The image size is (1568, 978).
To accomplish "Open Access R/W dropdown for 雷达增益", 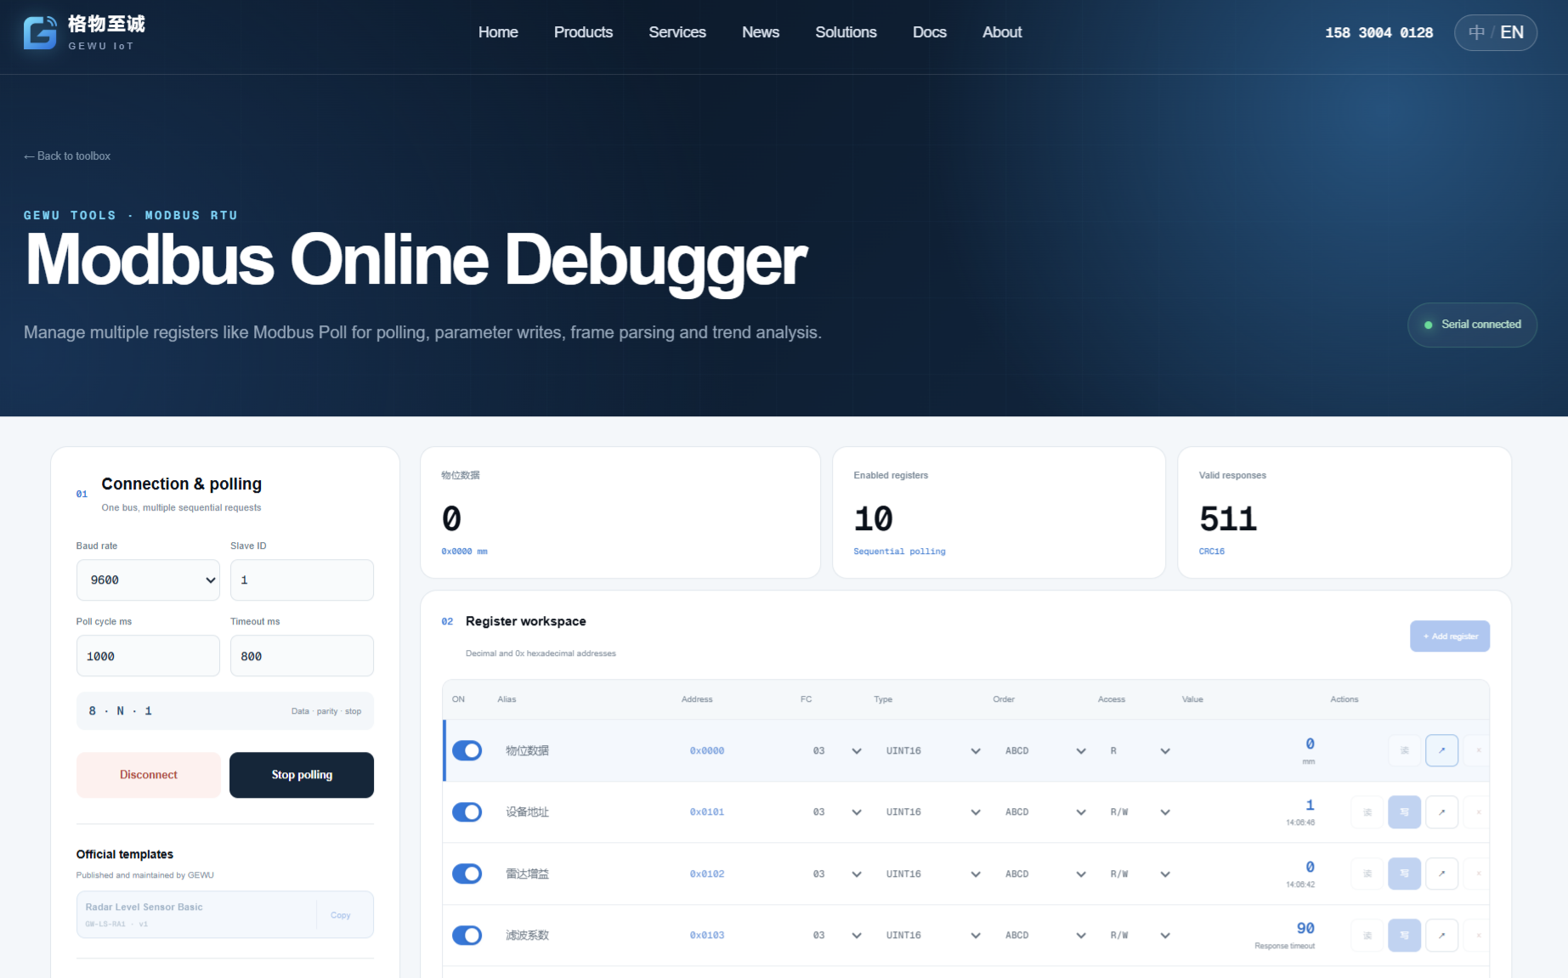I will pos(1140,874).
